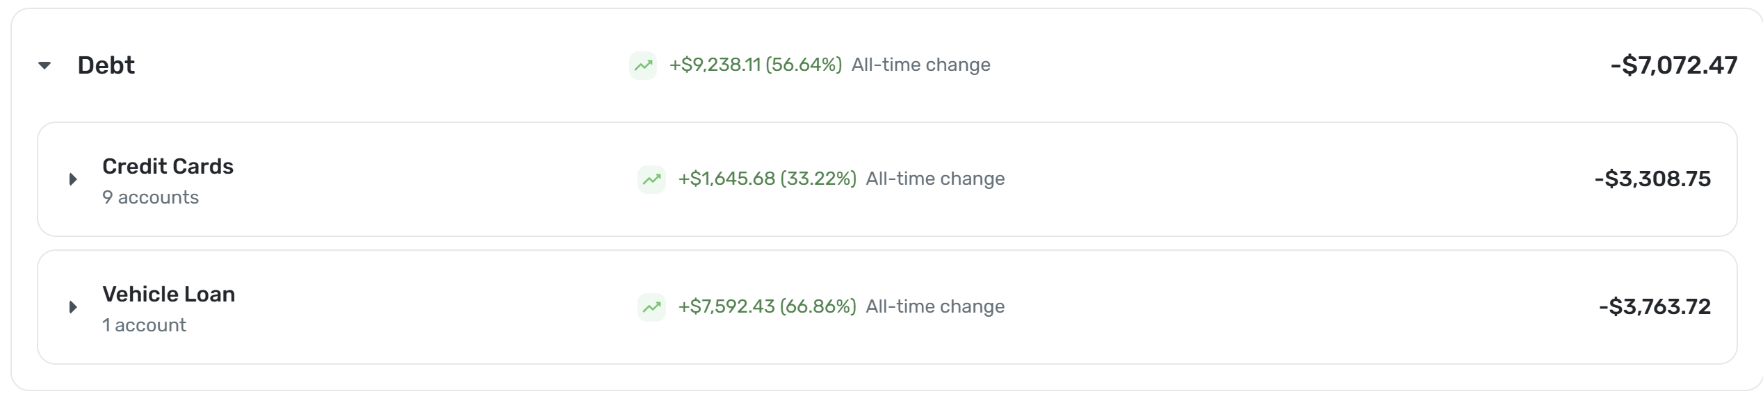Open the Credit Cards group title
The image size is (1763, 396).
(168, 167)
